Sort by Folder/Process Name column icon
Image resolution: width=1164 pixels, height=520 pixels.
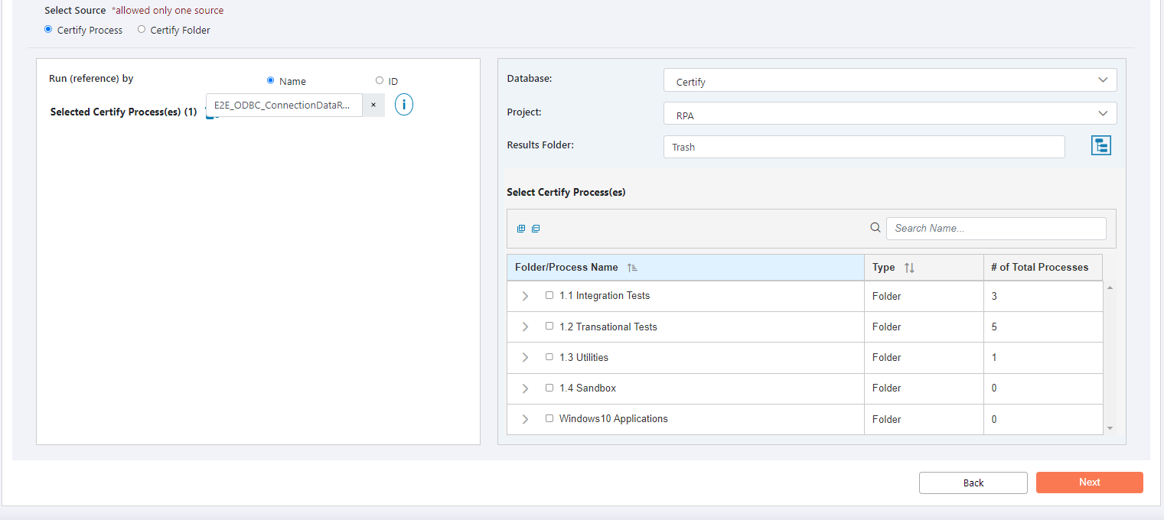coord(632,268)
